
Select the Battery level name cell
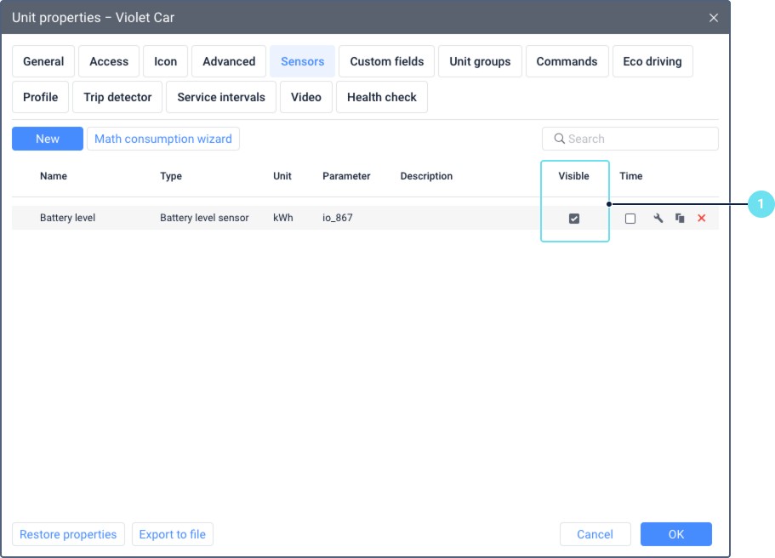point(68,218)
